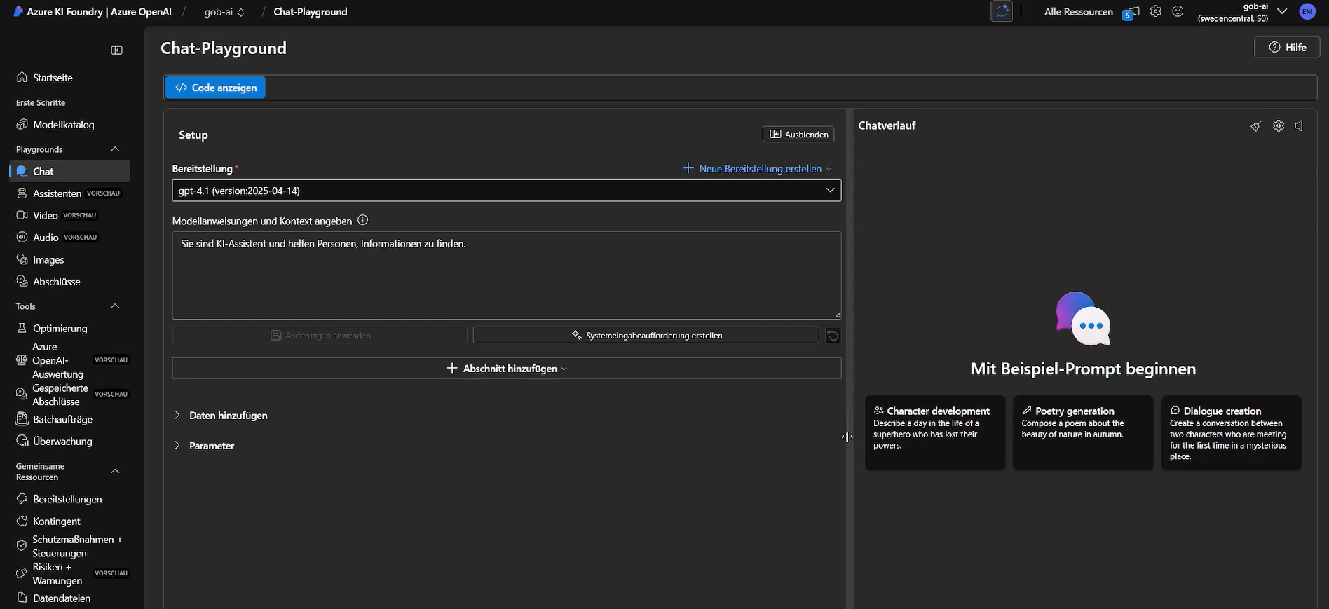Collapse the left sidebar panel icon

117,50
